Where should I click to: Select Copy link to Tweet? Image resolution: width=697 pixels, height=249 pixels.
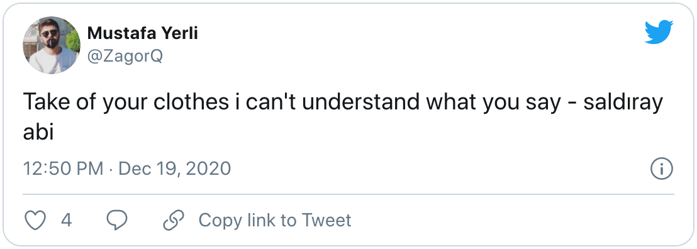point(275,220)
